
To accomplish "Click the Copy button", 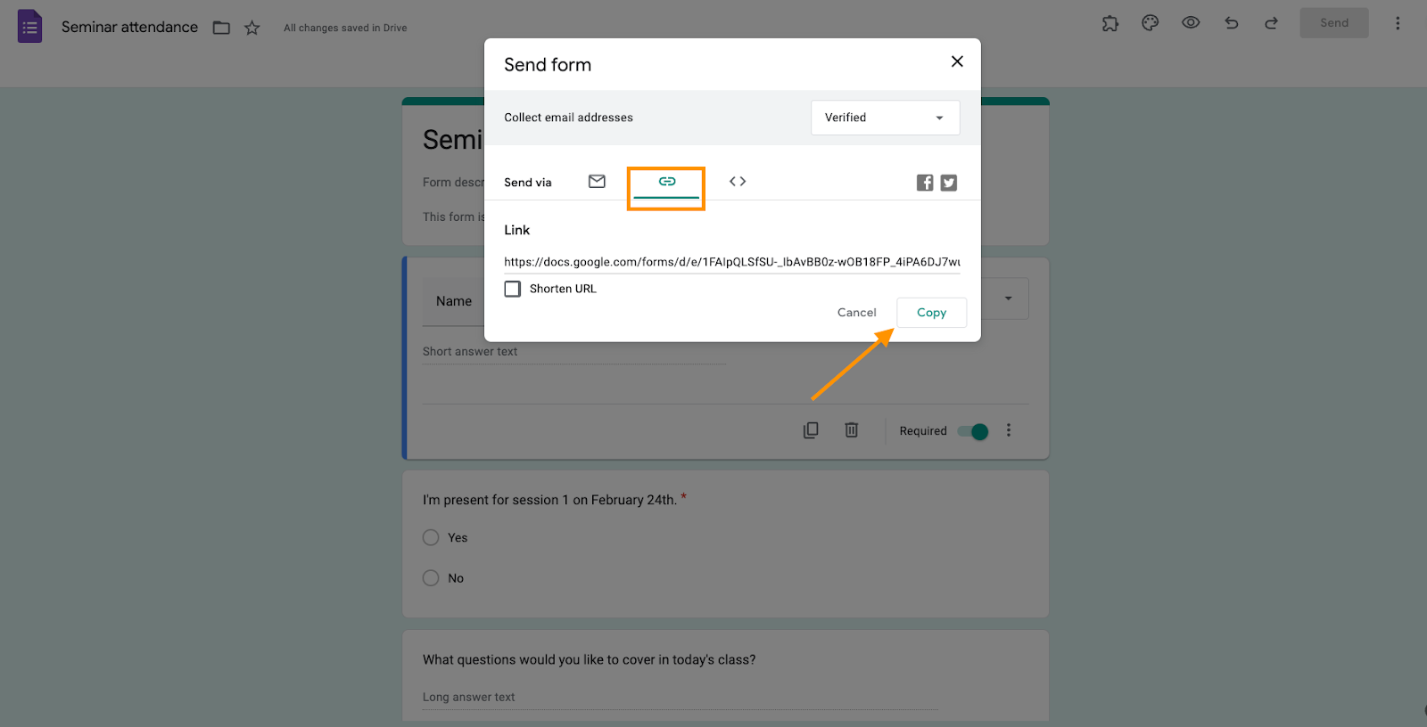I will point(931,313).
